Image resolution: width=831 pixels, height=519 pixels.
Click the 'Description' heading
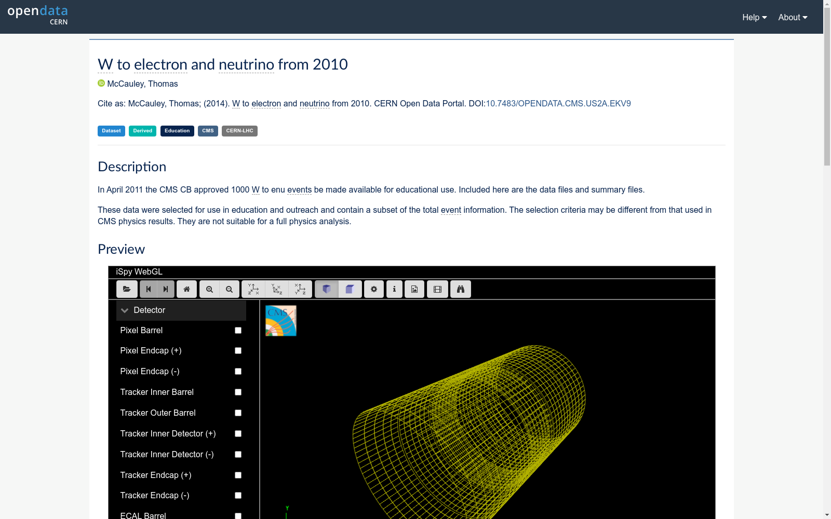tap(132, 167)
